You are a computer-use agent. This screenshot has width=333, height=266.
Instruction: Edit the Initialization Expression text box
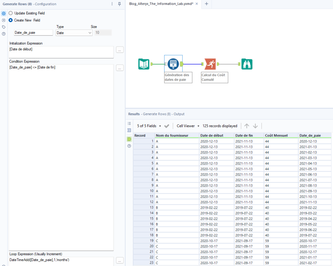61,52
